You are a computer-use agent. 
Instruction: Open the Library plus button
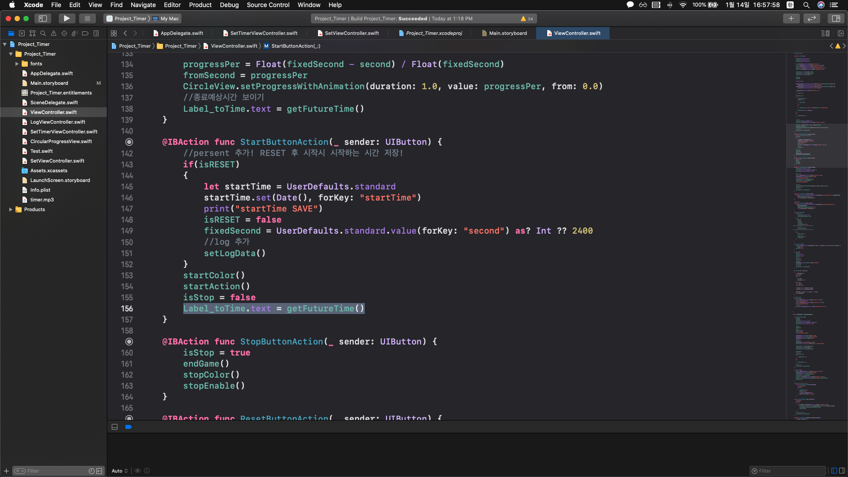pyautogui.click(x=791, y=19)
